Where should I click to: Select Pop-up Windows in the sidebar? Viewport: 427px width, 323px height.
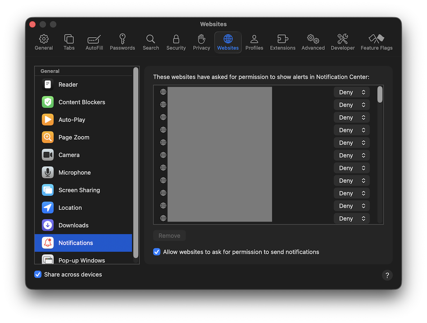pos(83,259)
